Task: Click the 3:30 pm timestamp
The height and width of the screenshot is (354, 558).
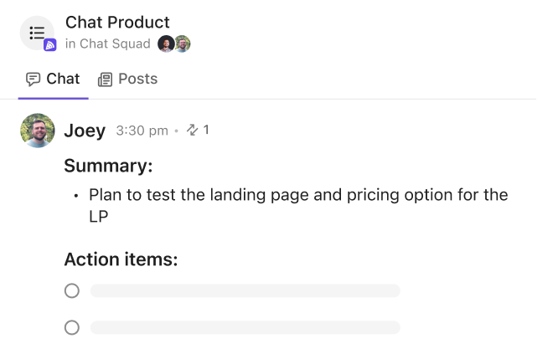Action: point(142,131)
